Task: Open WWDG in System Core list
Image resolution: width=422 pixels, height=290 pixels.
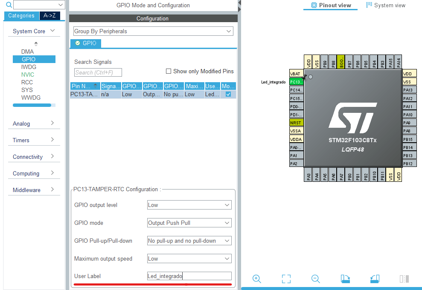Action: coord(31,98)
